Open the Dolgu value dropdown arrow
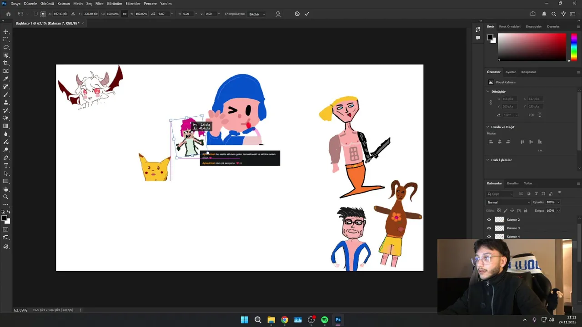Viewport: 582px width, 327px height. pyautogui.click(x=558, y=211)
